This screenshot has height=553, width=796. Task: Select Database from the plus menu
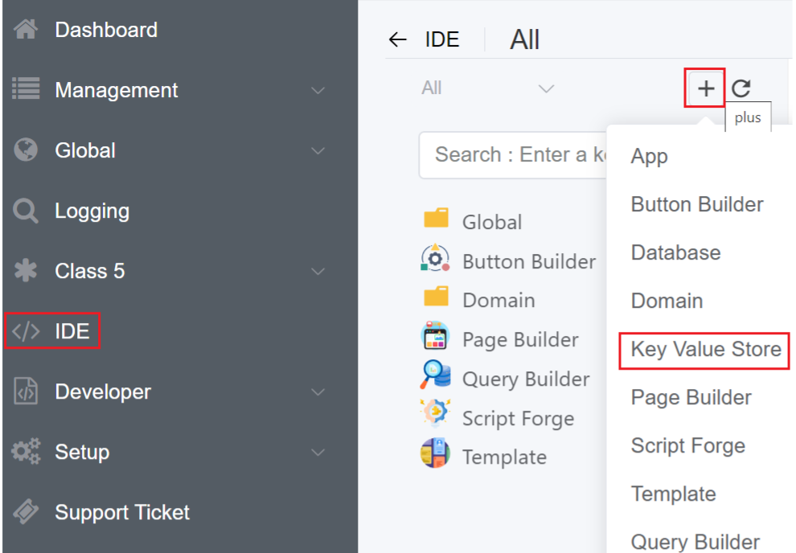pos(675,252)
